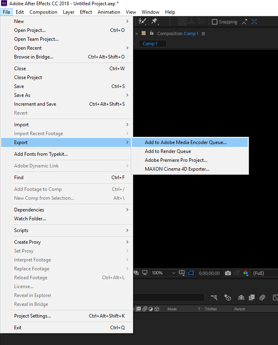The height and width of the screenshot is (345, 278).
Task: Click the TrkMat column header
Action: coord(210,309)
